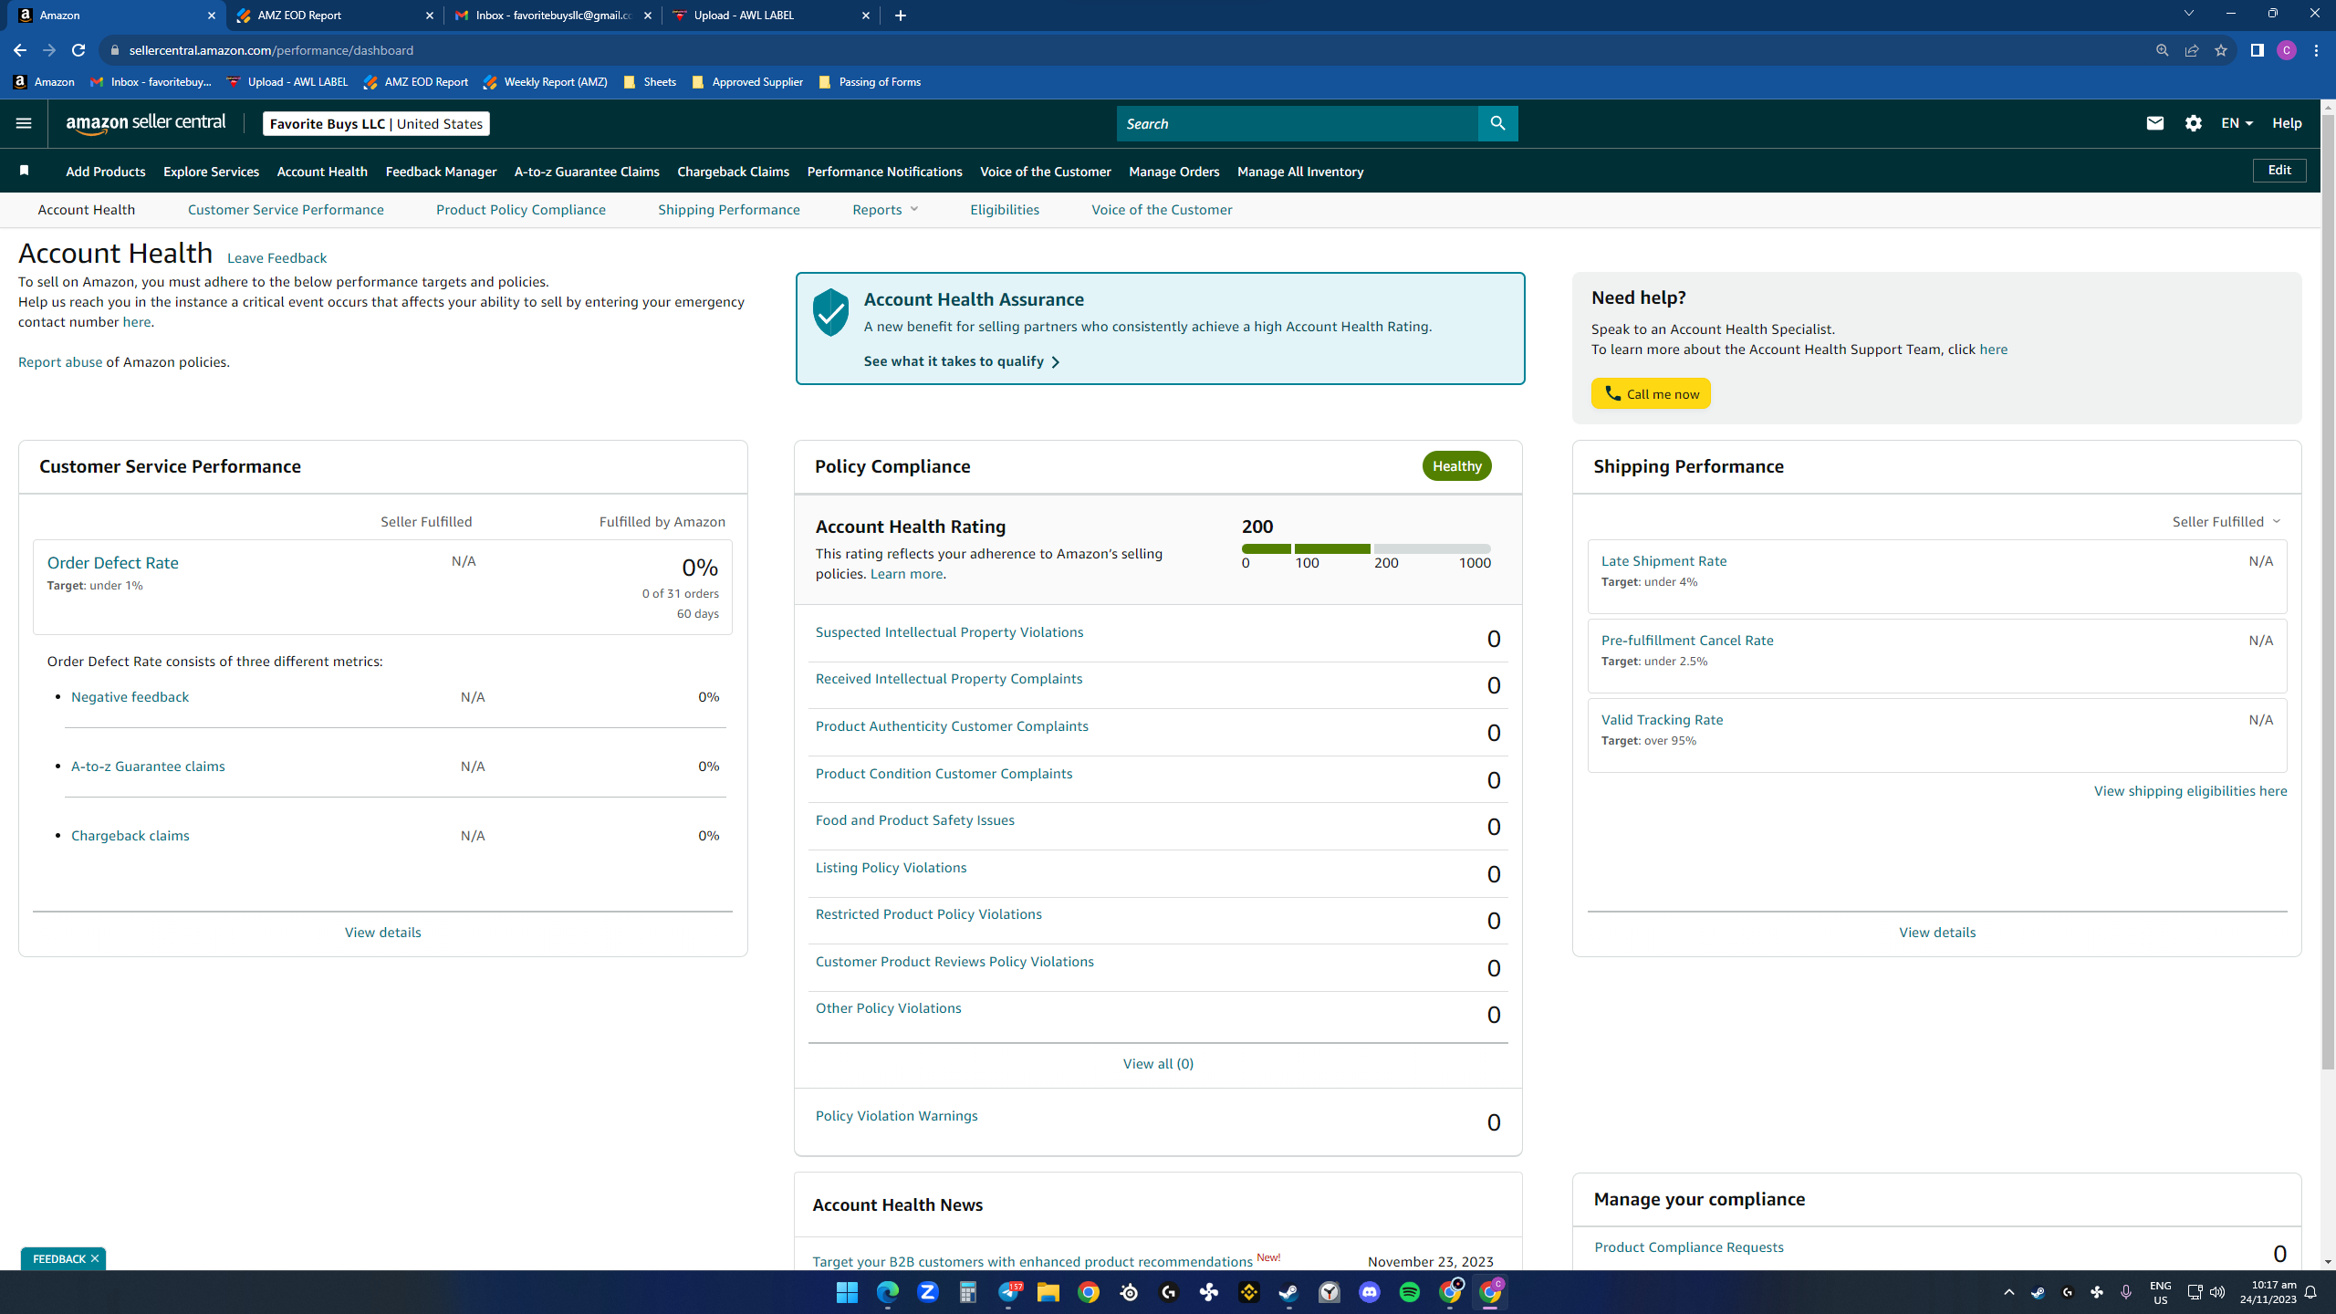2336x1314 pixels.
Task: Open Telegram from the taskbar
Action: click(x=1008, y=1292)
